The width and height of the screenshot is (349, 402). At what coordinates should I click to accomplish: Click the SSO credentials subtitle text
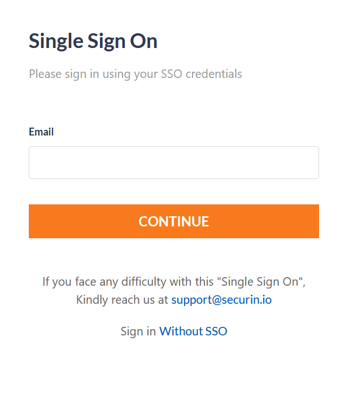pos(136,74)
